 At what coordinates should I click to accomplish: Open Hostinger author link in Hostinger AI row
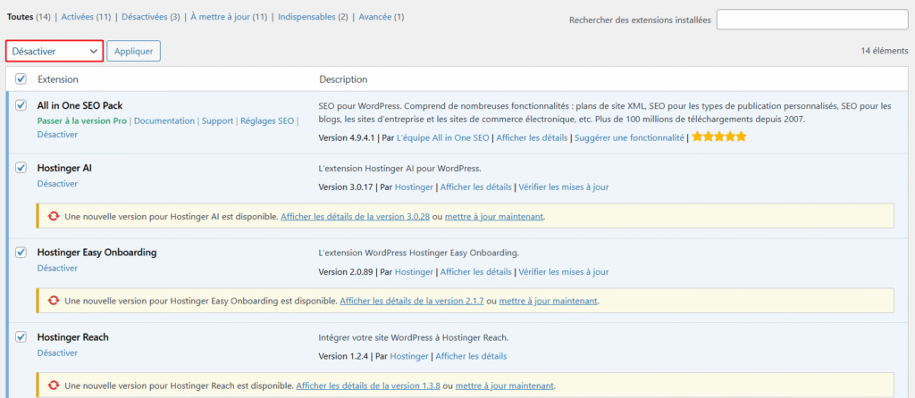414,187
